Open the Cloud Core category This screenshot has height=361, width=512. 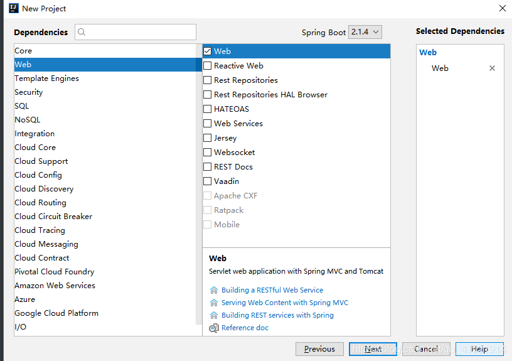(x=105, y=148)
